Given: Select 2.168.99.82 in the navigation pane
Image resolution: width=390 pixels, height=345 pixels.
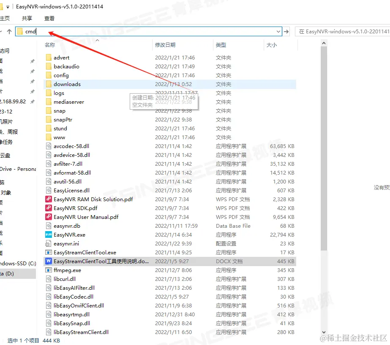Looking at the screenshot, I should point(13,102).
